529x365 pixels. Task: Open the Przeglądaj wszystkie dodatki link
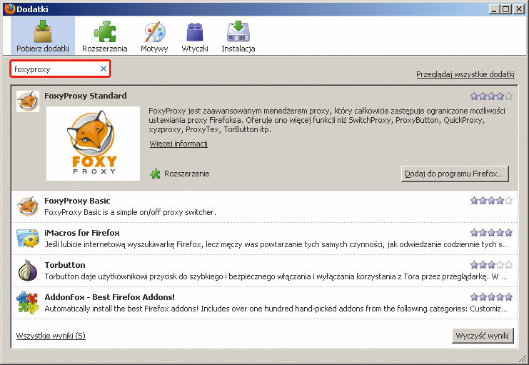[465, 74]
